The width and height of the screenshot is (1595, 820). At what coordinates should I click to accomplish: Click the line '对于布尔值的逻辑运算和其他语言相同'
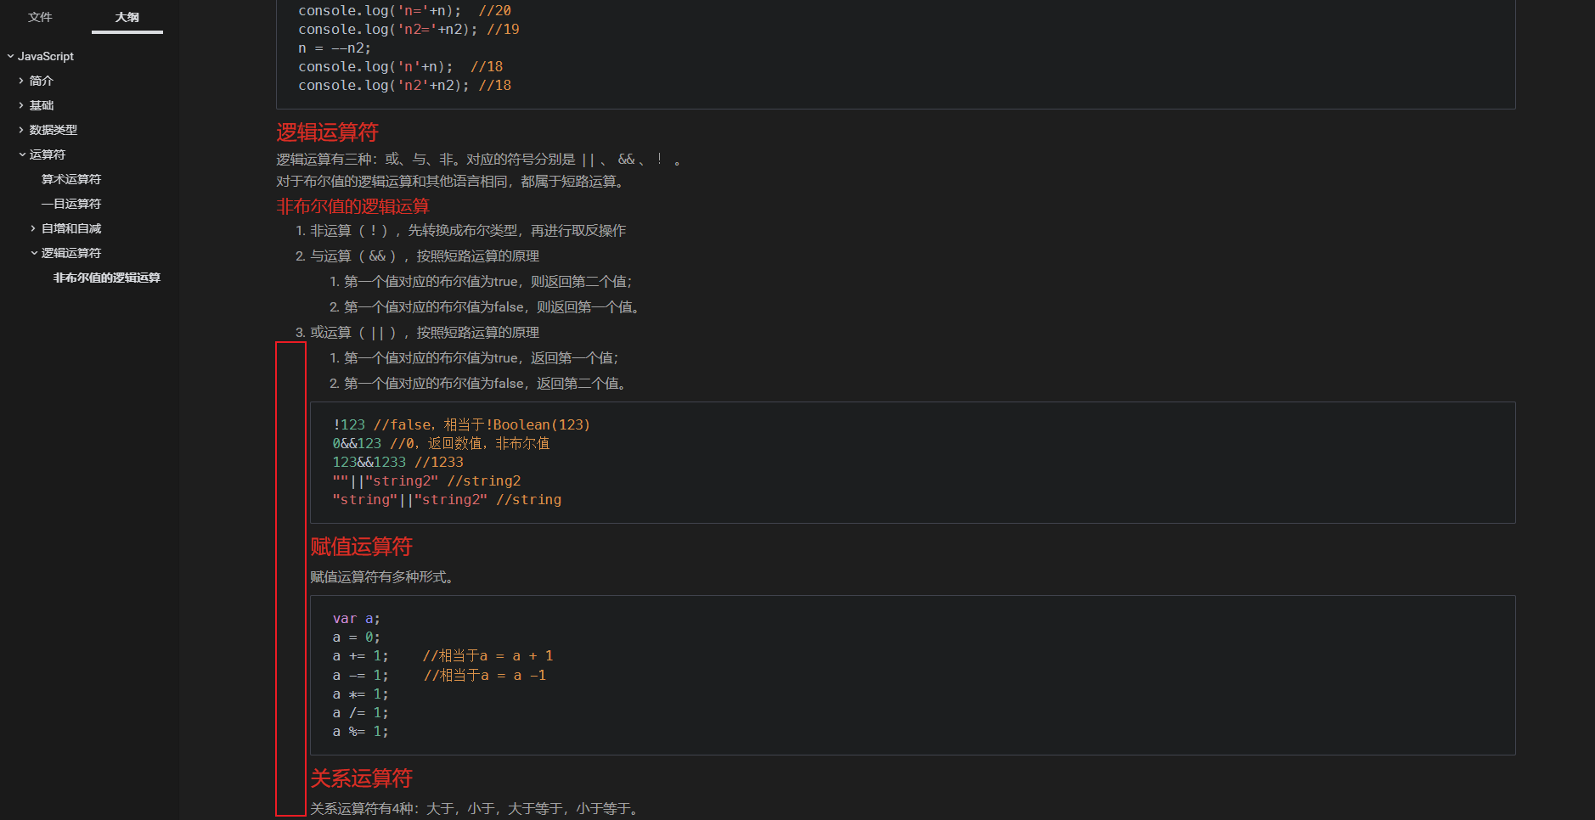pos(453,182)
